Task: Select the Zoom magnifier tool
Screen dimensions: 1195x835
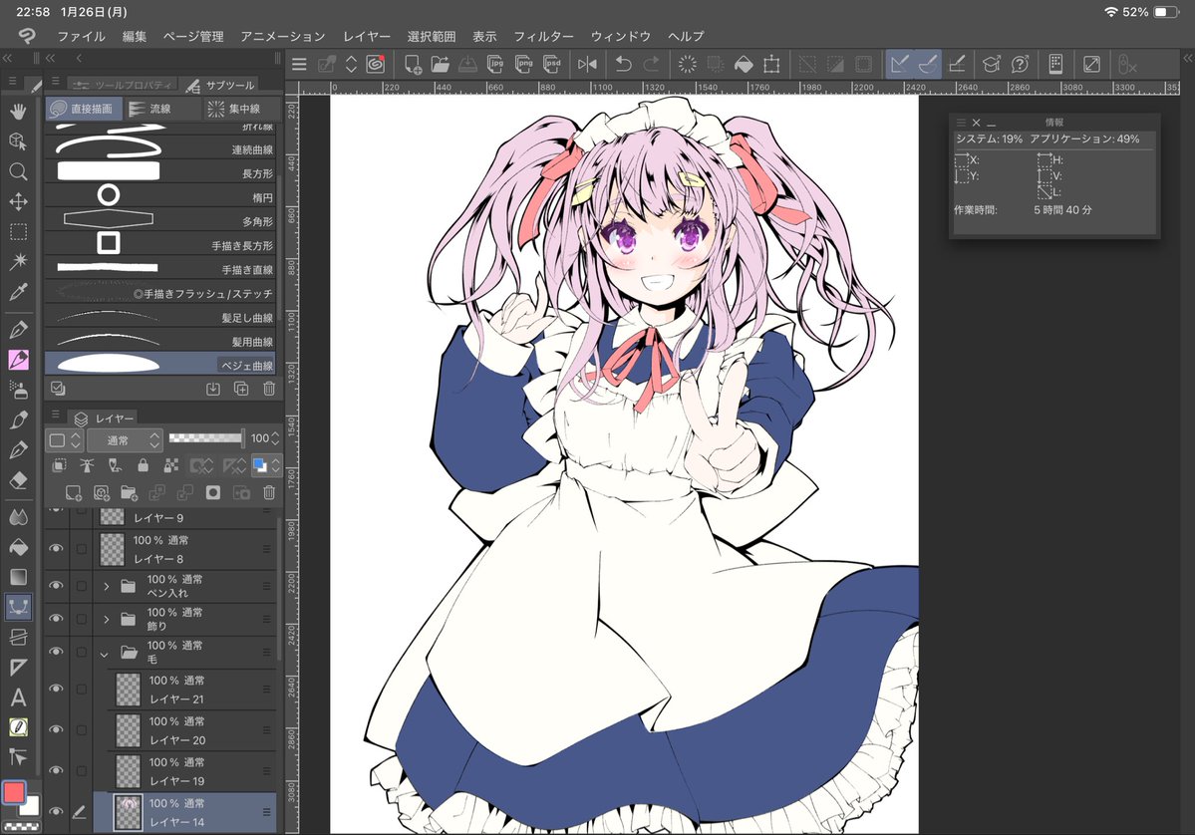Action: [x=18, y=171]
